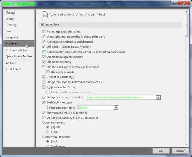Enable Insert key to control overtype mode
Viewport: 192px width, 157px height.
coord(44,67)
